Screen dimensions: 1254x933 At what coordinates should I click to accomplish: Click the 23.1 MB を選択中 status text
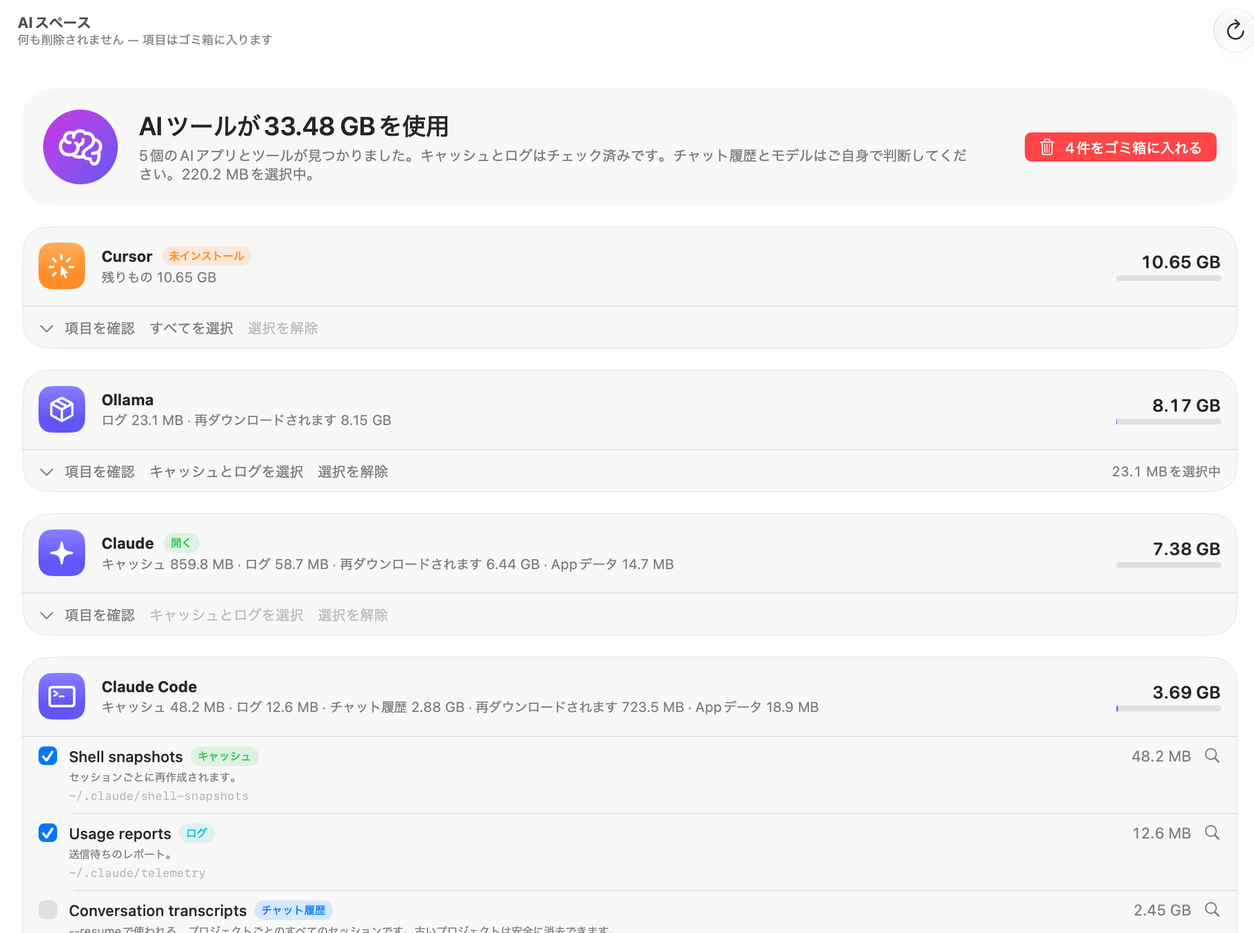(x=1166, y=471)
